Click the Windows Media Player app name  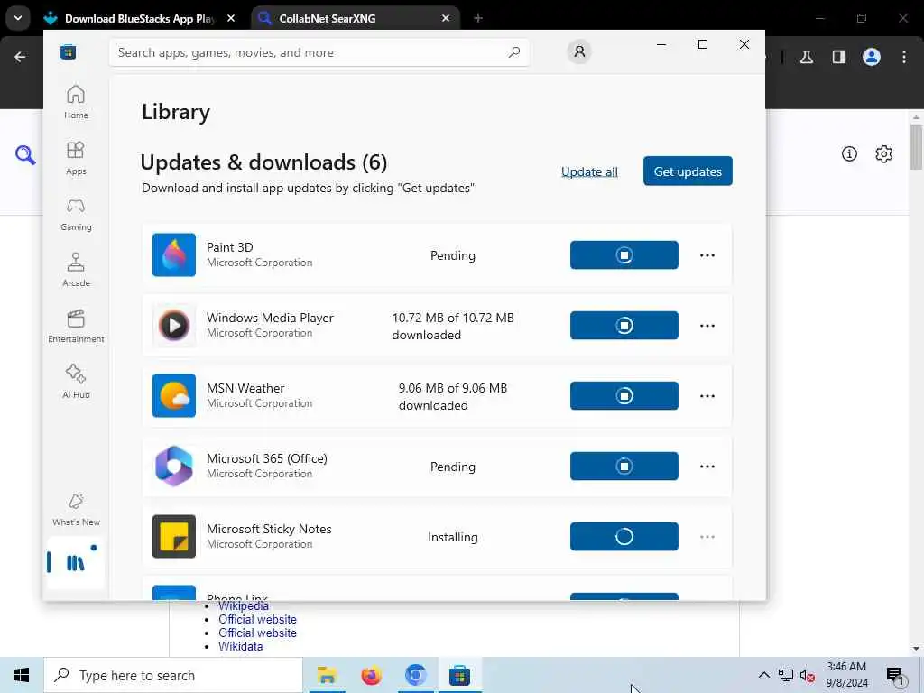270,318
